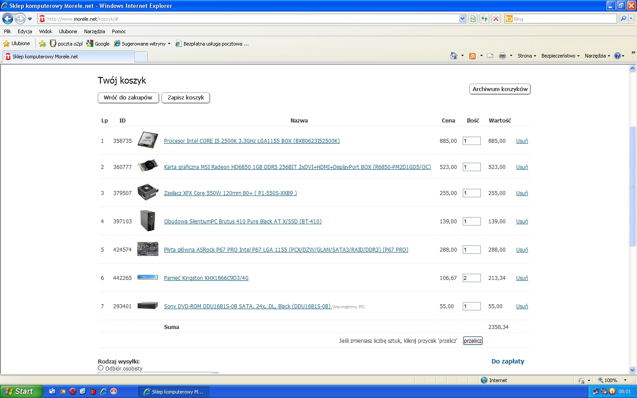The image size is (637, 398).
Task: Click the Intel Core i5 processor thumbnail
Action: point(148,140)
